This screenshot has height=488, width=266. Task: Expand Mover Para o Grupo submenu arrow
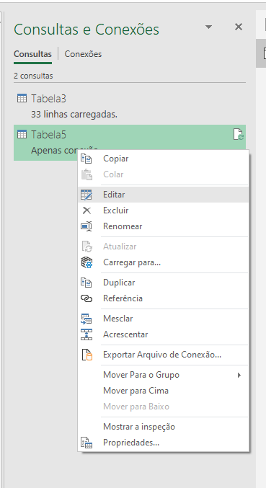point(239,375)
